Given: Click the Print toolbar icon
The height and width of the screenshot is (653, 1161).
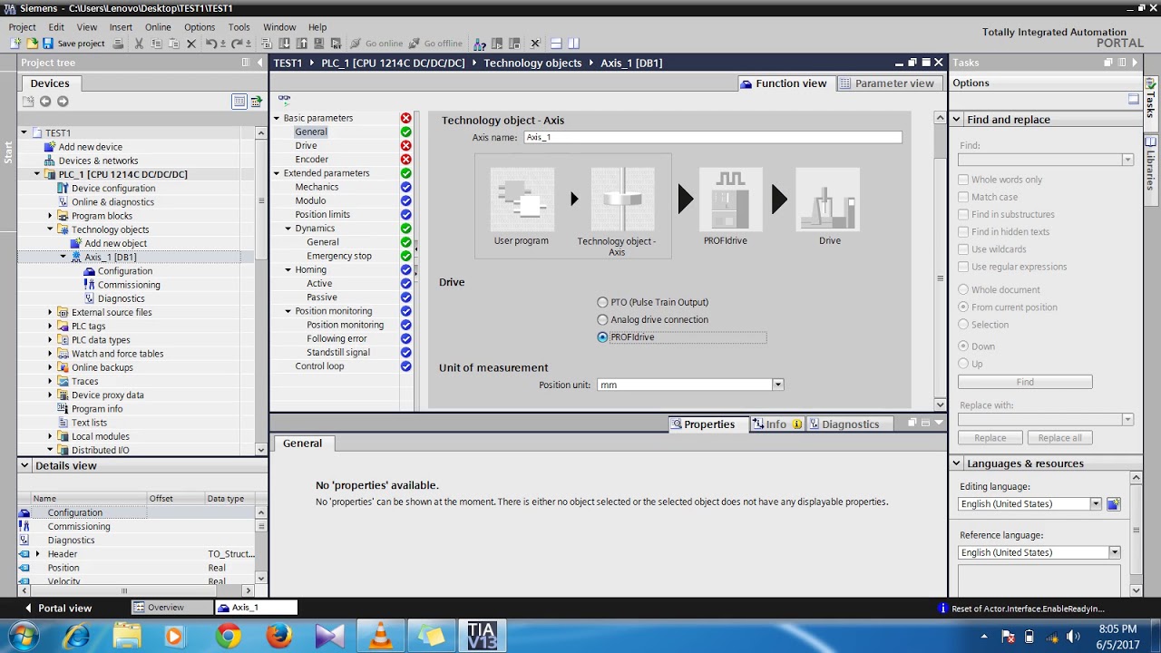Looking at the screenshot, I should pyautogui.click(x=118, y=44).
